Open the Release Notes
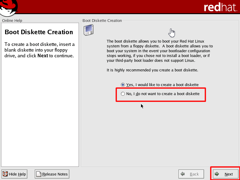 click(52, 174)
